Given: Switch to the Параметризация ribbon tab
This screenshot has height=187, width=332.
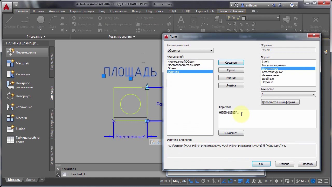Looking at the screenshot, I should 82,11.
